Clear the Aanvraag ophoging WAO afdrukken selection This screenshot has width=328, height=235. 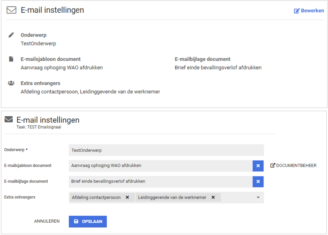pos(258,166)
